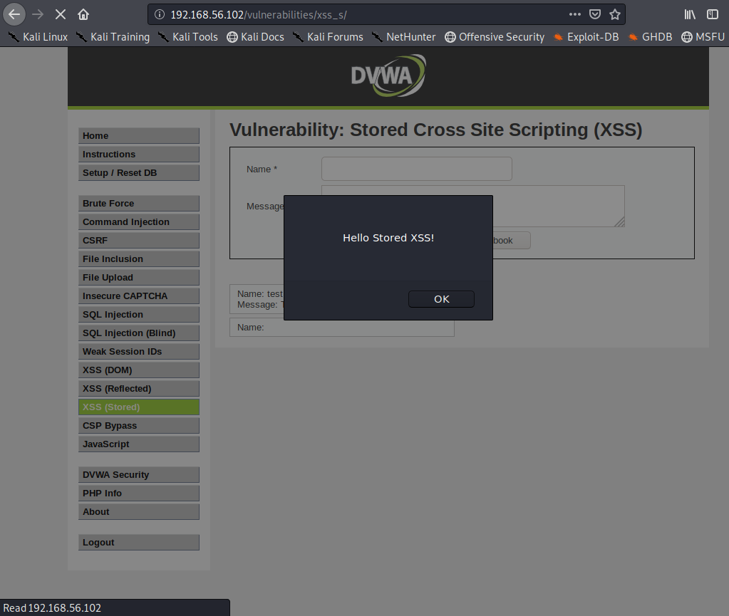
Task: Open the Kali Tools bookmark
Action: [x=187, y=37]
